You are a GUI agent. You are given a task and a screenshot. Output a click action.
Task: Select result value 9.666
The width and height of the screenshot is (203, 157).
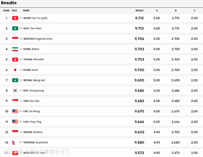point(139,122)
